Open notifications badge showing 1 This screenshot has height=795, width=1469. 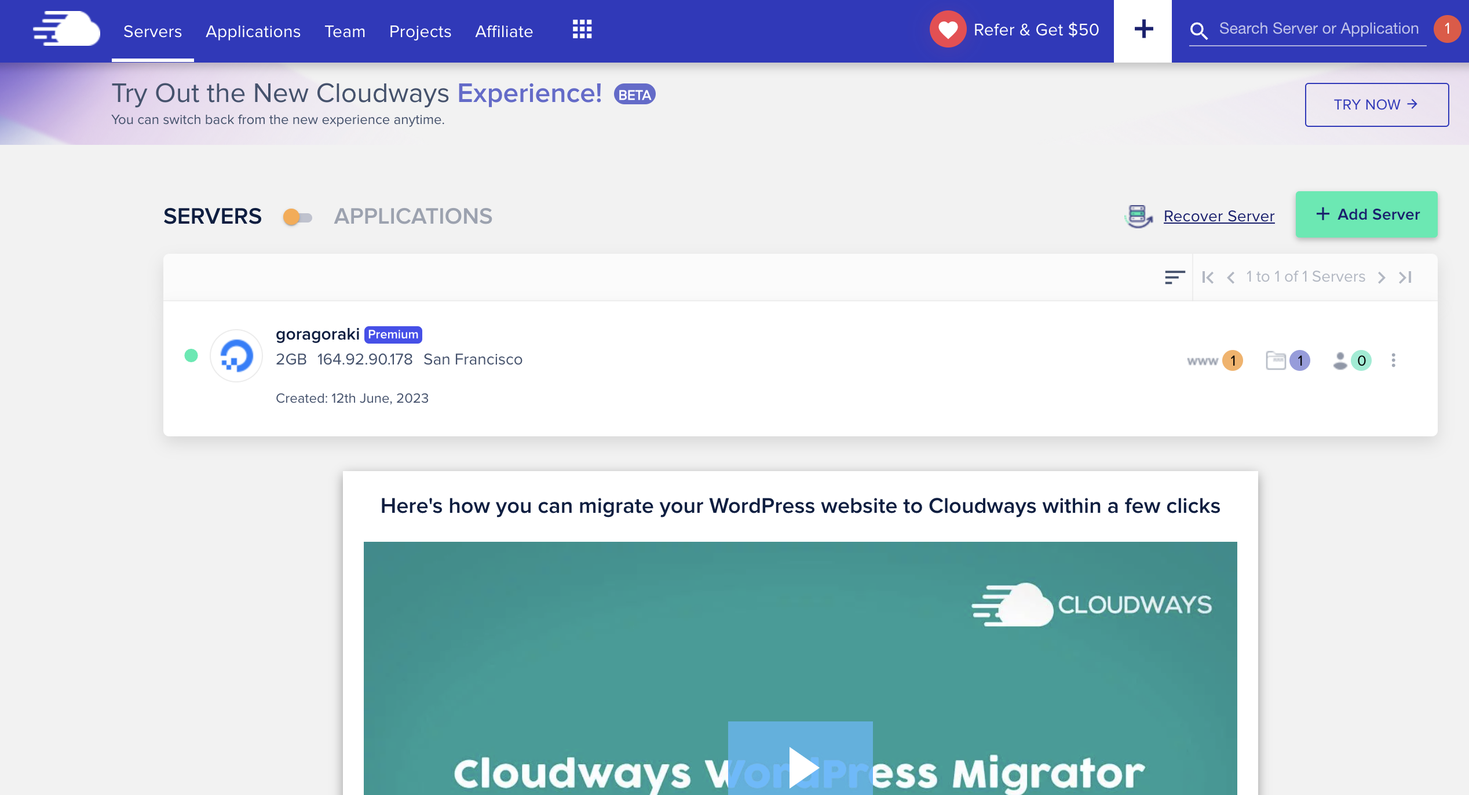tap(1446, 29)
